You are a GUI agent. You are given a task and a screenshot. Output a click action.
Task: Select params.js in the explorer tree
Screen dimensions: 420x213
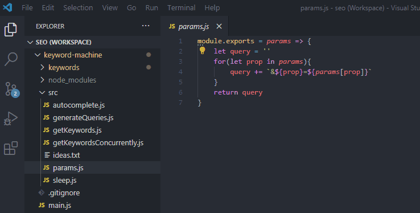(x=68, y=167)
